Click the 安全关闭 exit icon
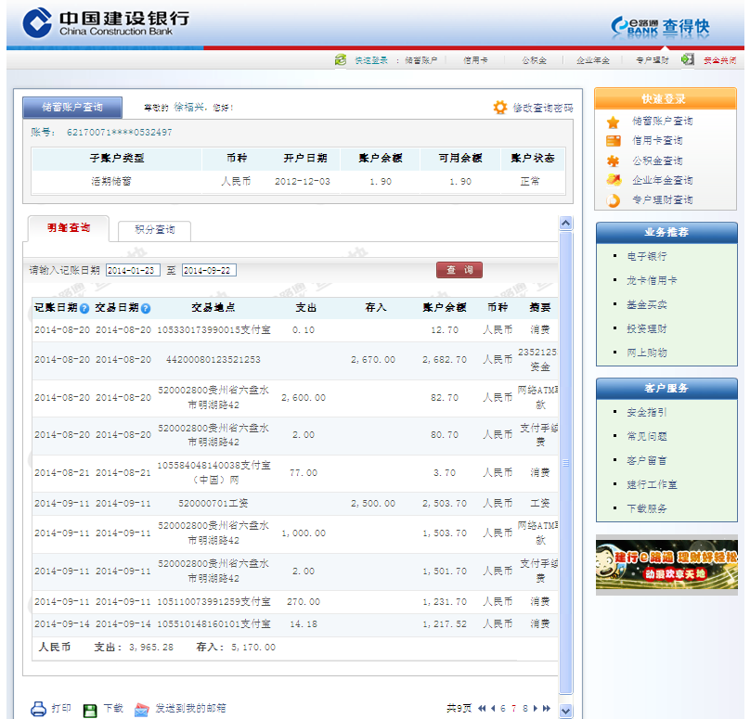This screenshot has width=750, height=719. 688,59
